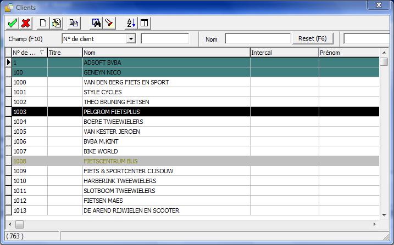This screenshot has height=245, width=394.
Task: Click the Nom filter input field
Action: [258, 39]
